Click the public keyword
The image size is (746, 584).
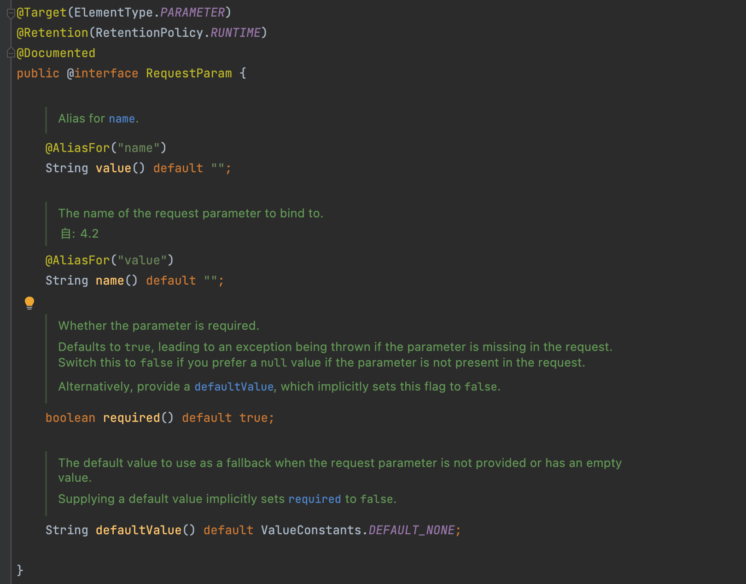[38, 73]
